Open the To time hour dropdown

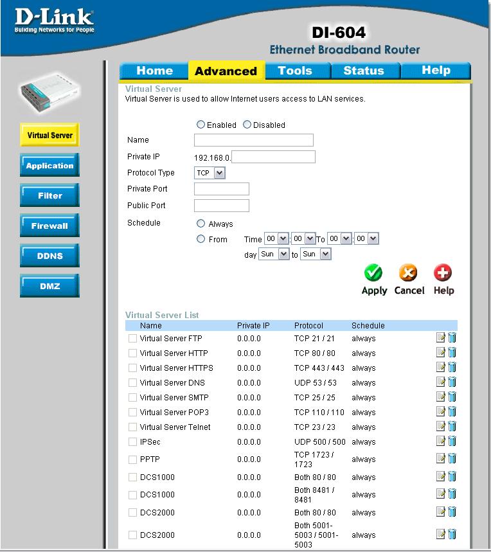point(340,238)
